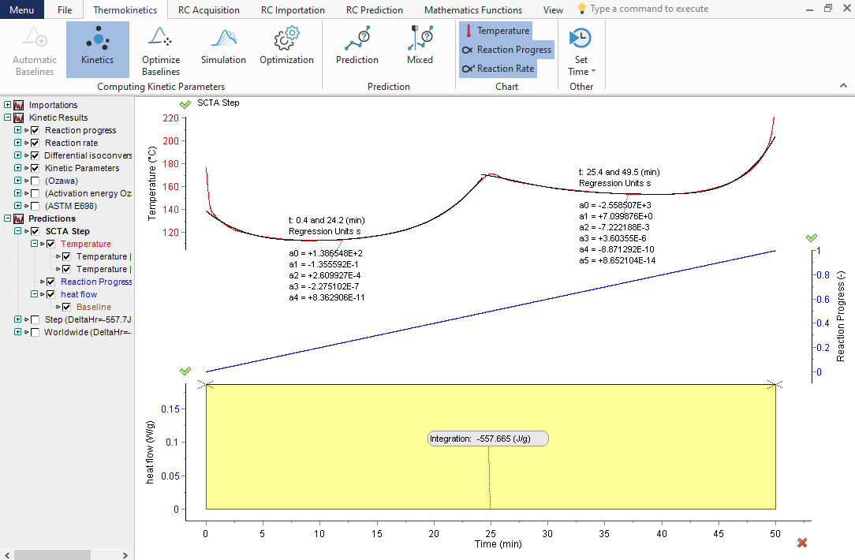Image resolution: width=855 pixels, height=560 pixels.
Task: Open the View ribbon tab
Action: (x=553, y=9)
